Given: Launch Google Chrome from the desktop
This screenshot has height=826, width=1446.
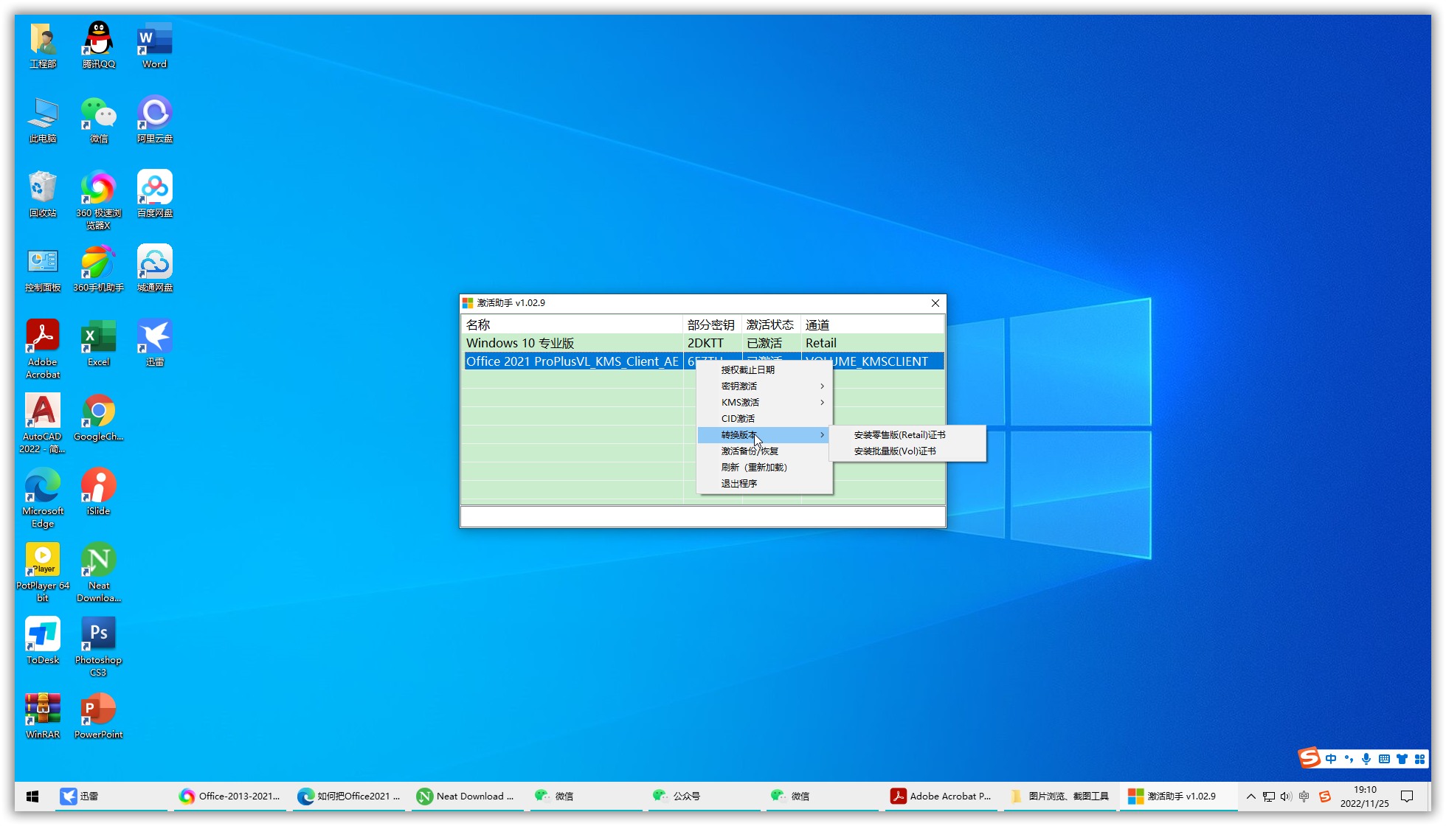Looking at the screenshot, I should click(x=98, y=417).
